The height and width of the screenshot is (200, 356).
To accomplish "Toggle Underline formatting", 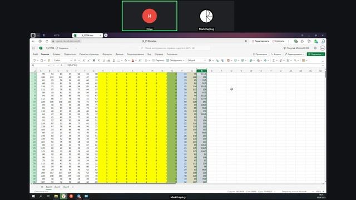I will 104,61.
